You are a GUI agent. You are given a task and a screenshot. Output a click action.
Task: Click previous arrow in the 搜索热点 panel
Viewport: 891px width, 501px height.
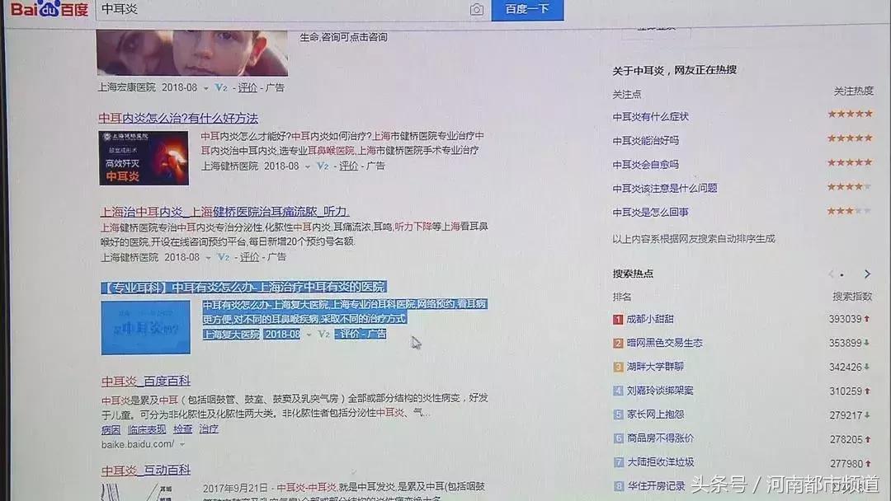pos(830,274)
